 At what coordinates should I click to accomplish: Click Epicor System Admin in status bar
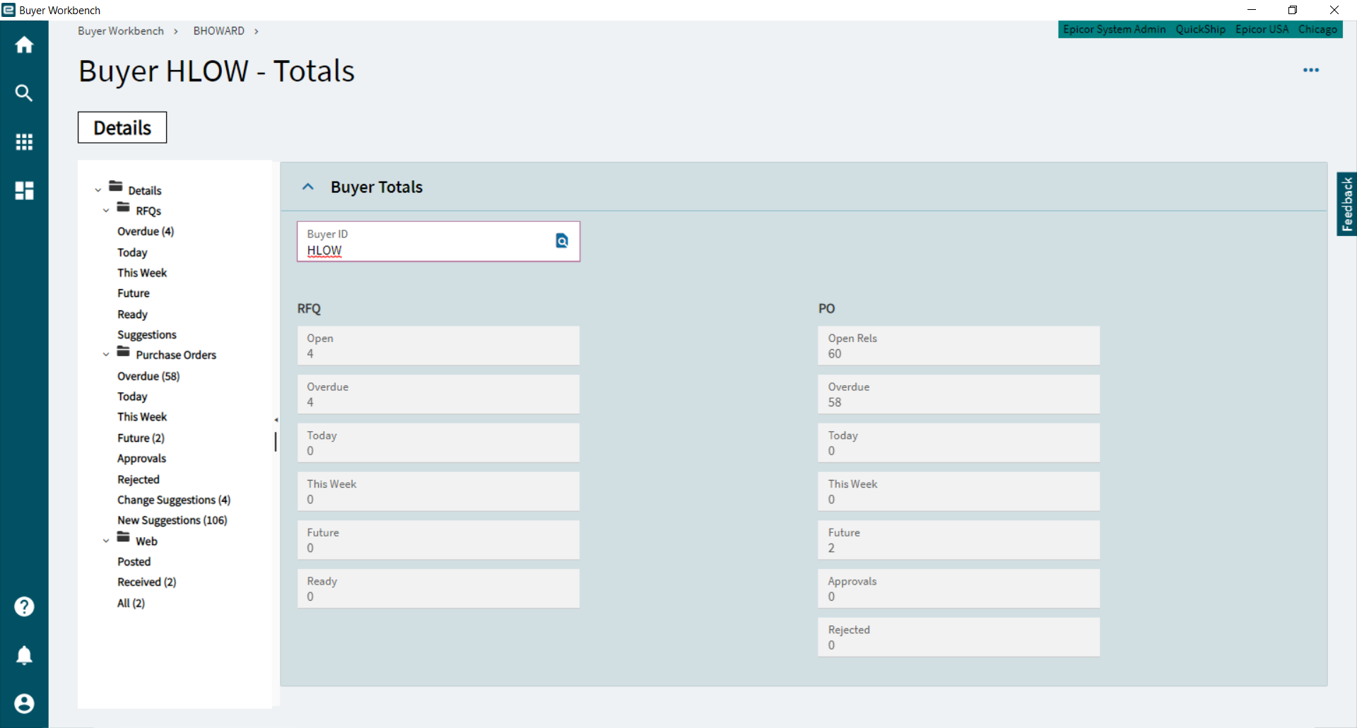[x=1115, y=29]
